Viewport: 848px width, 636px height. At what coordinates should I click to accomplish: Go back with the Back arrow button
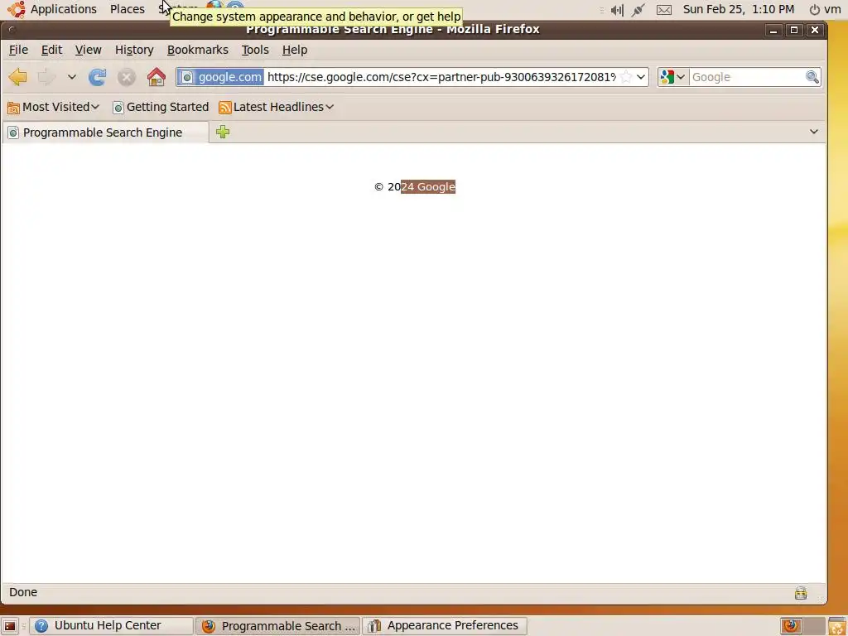point(18,77)
